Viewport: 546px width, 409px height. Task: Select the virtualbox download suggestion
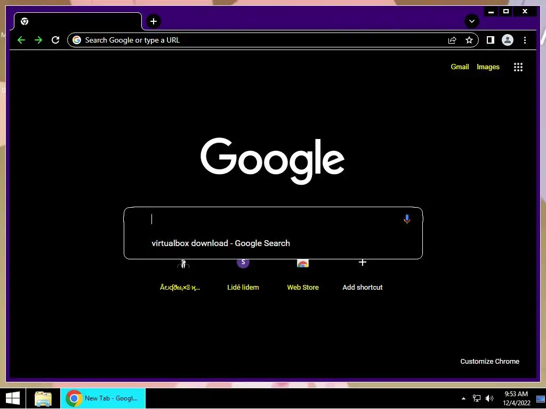[x=274, y=243]
